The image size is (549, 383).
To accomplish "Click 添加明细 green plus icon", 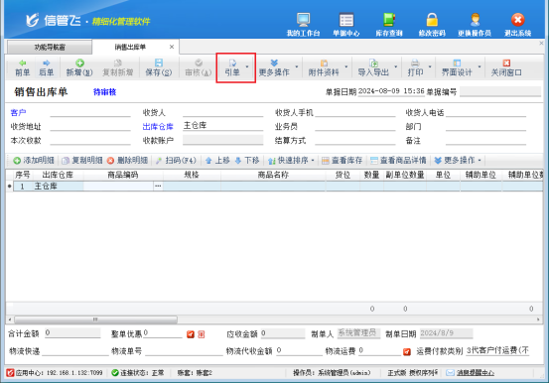I will 17,161.
